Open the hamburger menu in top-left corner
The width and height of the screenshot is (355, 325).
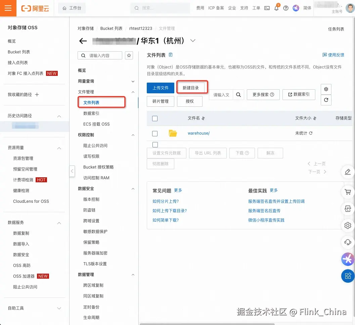(8, 8)
